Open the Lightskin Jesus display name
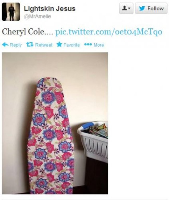The width and height of the screenshot is (169, 200). click(x=50, y=9)
